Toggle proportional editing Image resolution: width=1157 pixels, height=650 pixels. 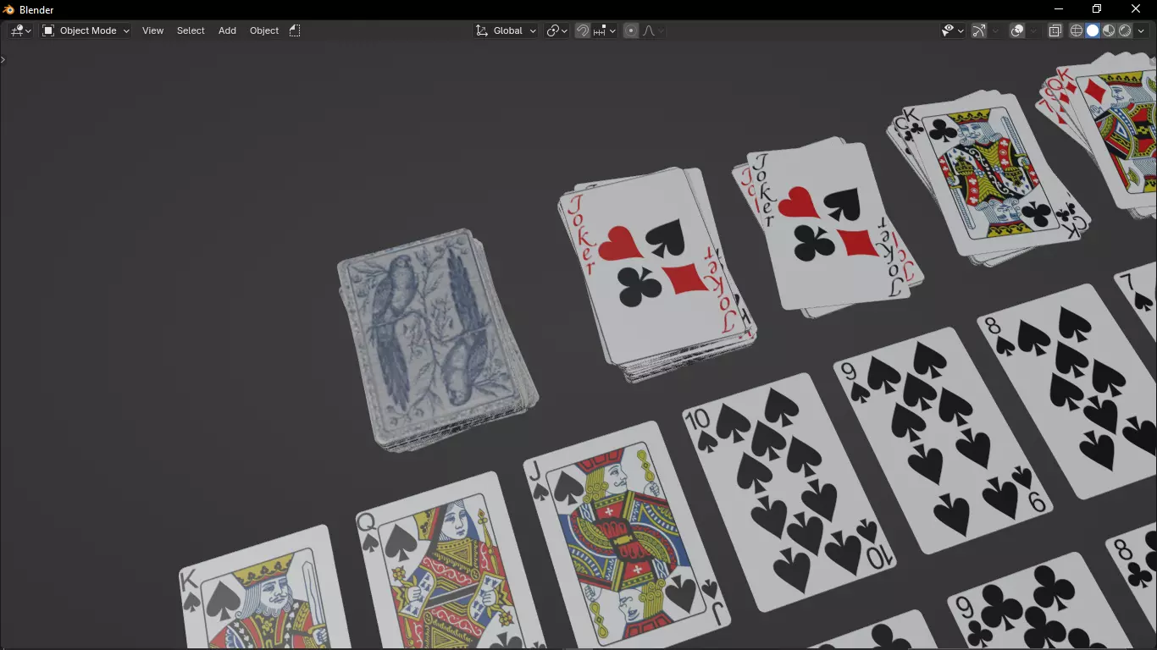(631, 30)
